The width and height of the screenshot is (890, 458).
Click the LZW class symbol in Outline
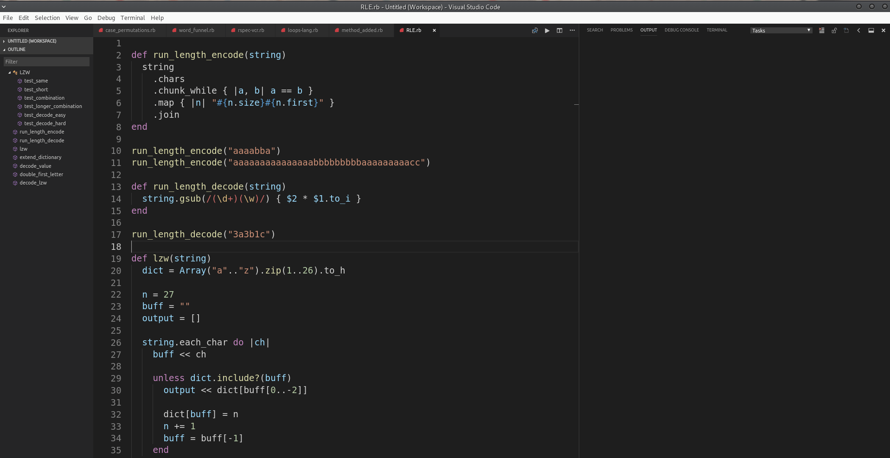(26, 72)
